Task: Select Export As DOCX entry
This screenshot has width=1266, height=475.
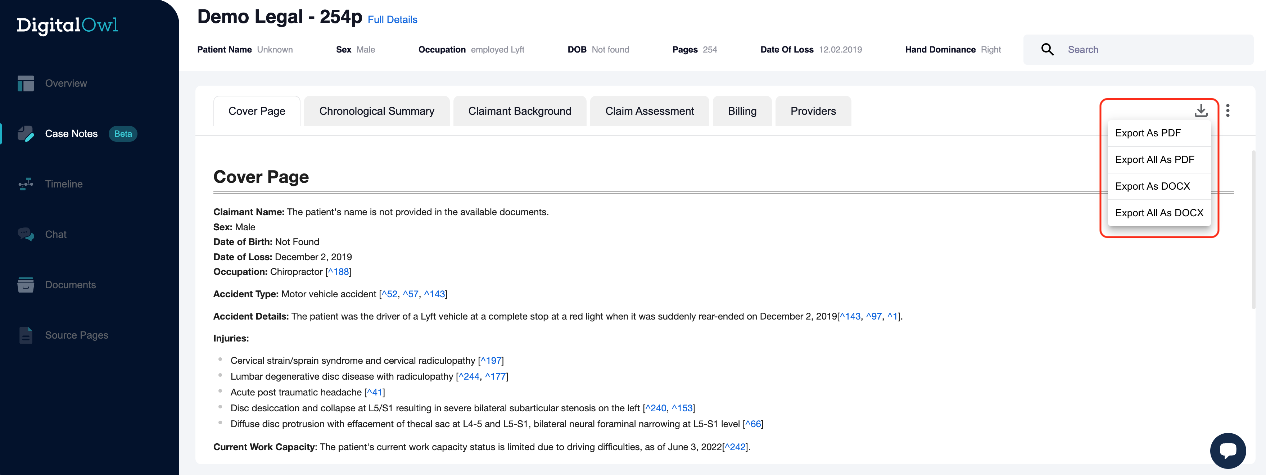Action: [1152, 186]
